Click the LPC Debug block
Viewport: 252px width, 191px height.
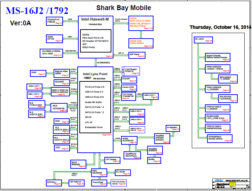point(112,160)
